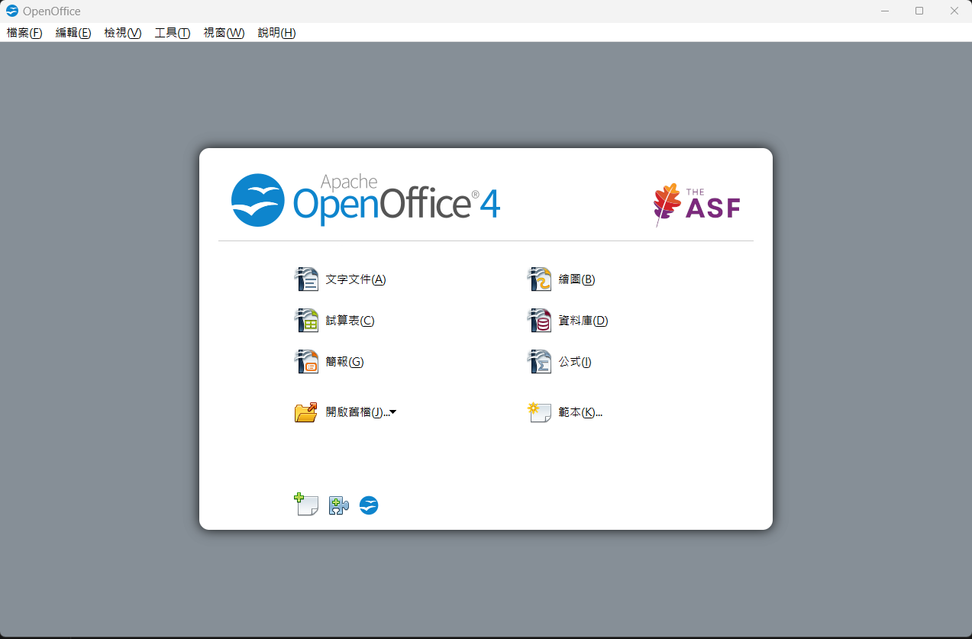Open the 檔案(F) menu
The width and height of the screenshot is (972, 639).
(24, 33)
